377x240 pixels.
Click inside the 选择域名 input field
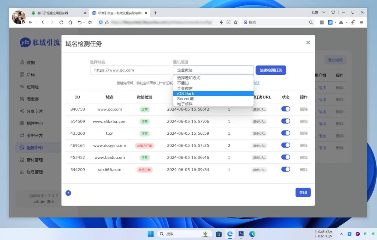[x=130, y=70]
